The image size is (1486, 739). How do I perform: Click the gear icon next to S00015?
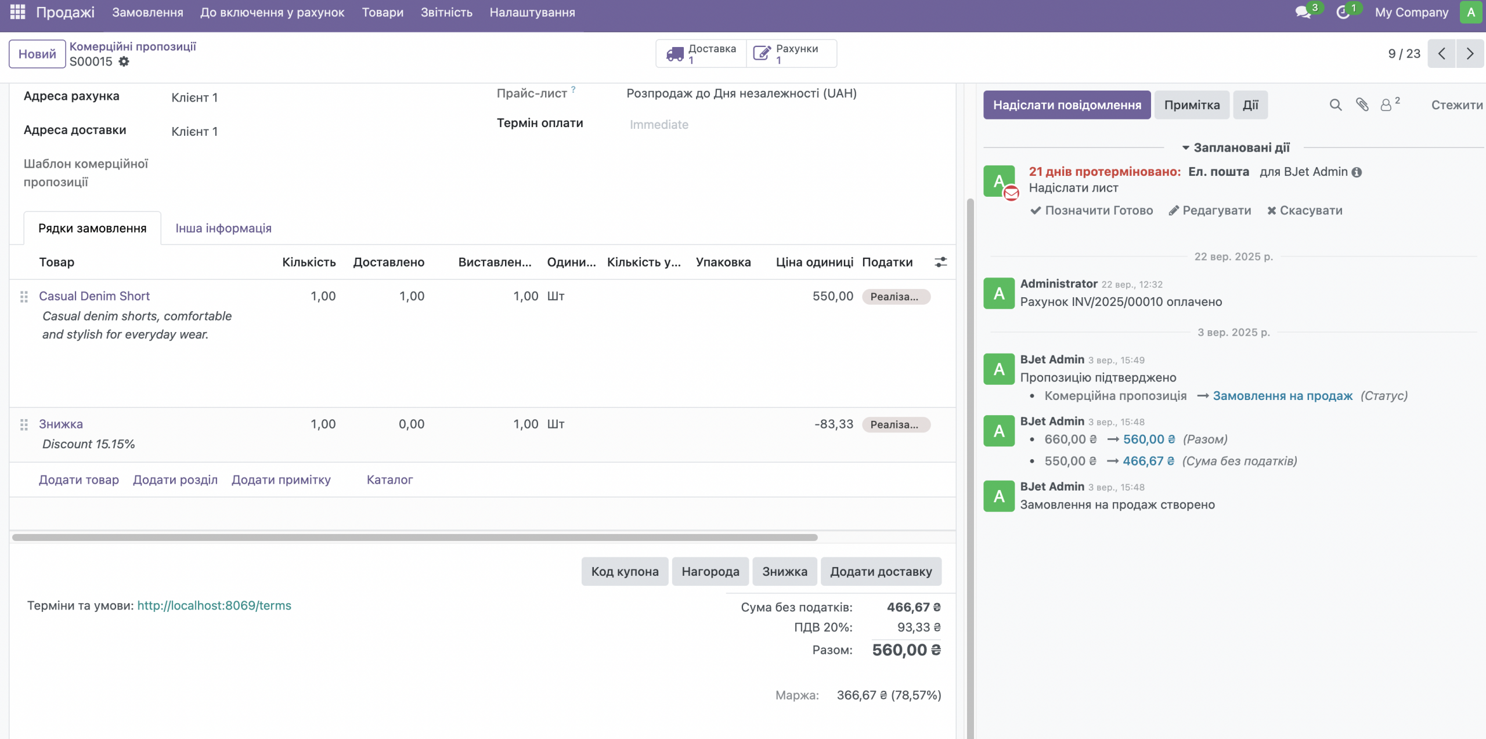(124, 62)
